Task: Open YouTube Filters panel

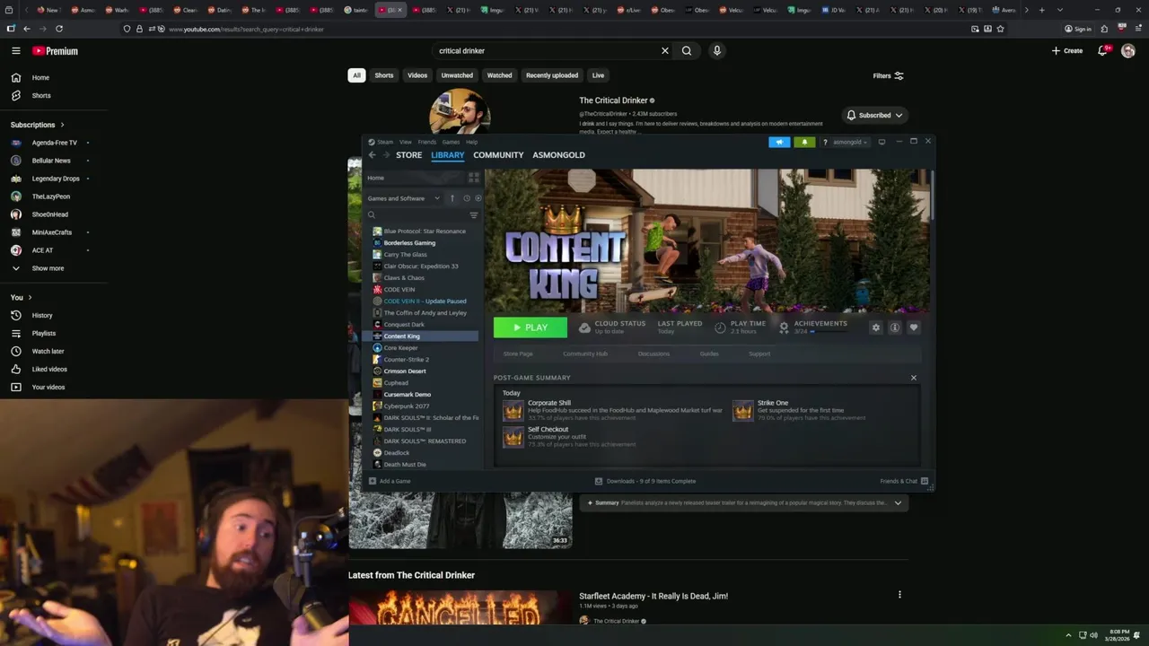Action: click(x=888, y=75)
